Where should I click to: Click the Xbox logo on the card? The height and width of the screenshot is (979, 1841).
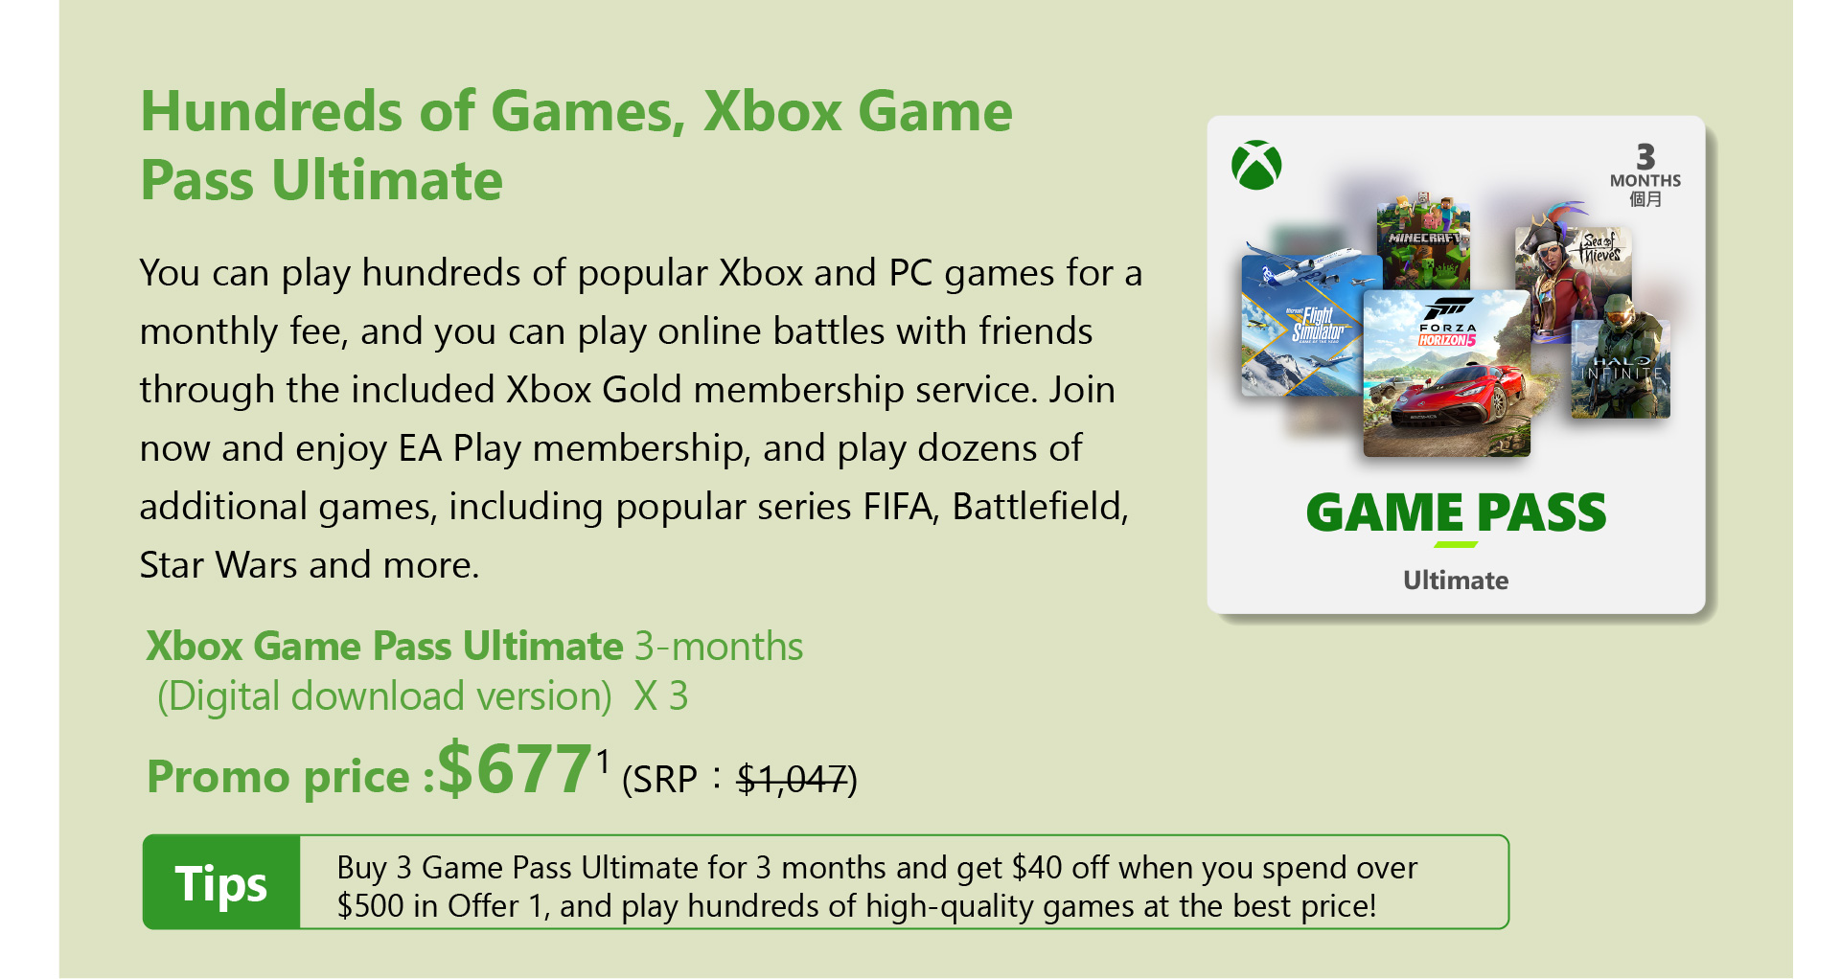[1256, 165]
